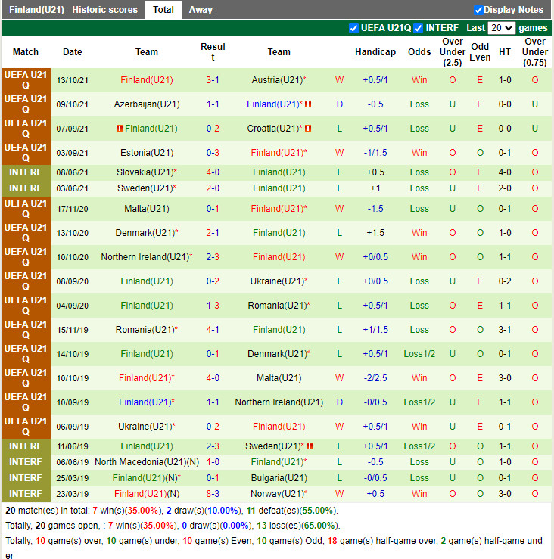Uncheck the UEFA U21Q filter checkbox
This screenshot has height=559, width=554.
point(353,28)
